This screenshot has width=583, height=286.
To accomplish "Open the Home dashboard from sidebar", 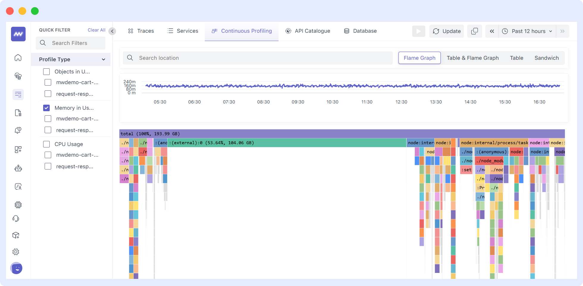I will pos(18,57).
